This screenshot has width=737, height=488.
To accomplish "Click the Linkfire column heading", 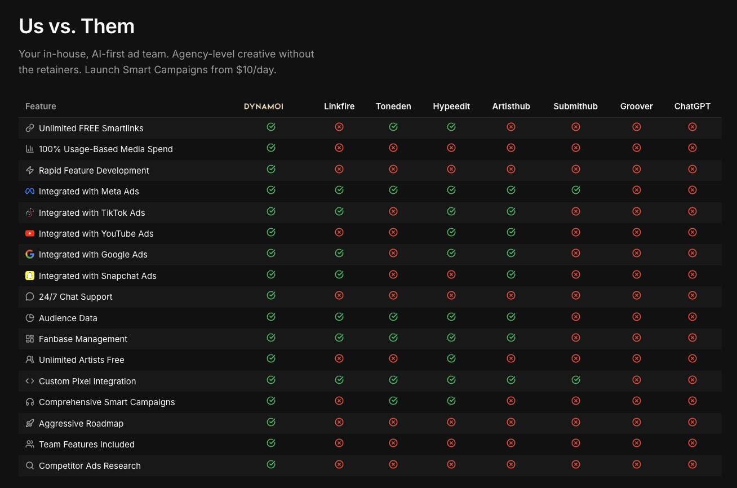I will pos(339,106).
